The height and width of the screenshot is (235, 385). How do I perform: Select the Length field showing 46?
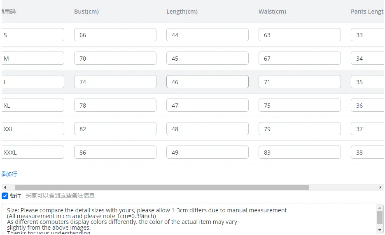tap(207, 82)
